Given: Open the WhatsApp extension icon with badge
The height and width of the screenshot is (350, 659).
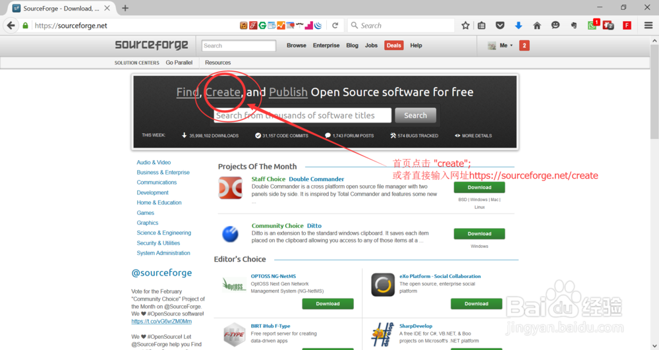Looking at the screenshot, I should pos(593,25).
